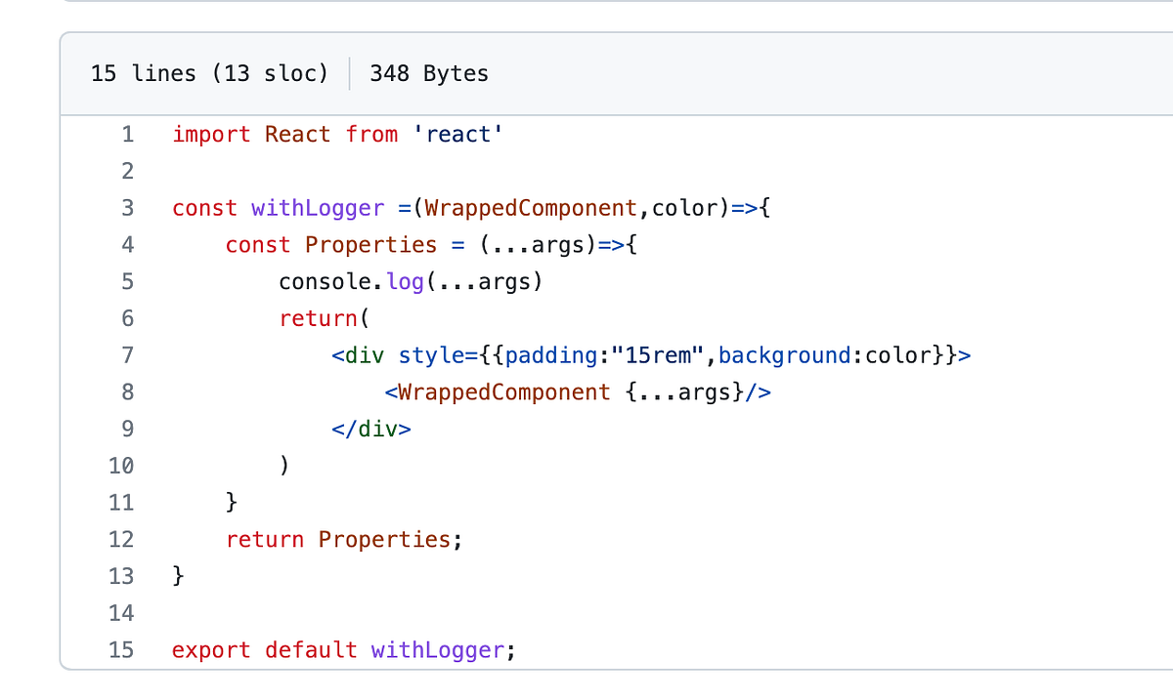Click the closing div tag
Viewport: 1173px width, 700px height.
coord(371,429)
